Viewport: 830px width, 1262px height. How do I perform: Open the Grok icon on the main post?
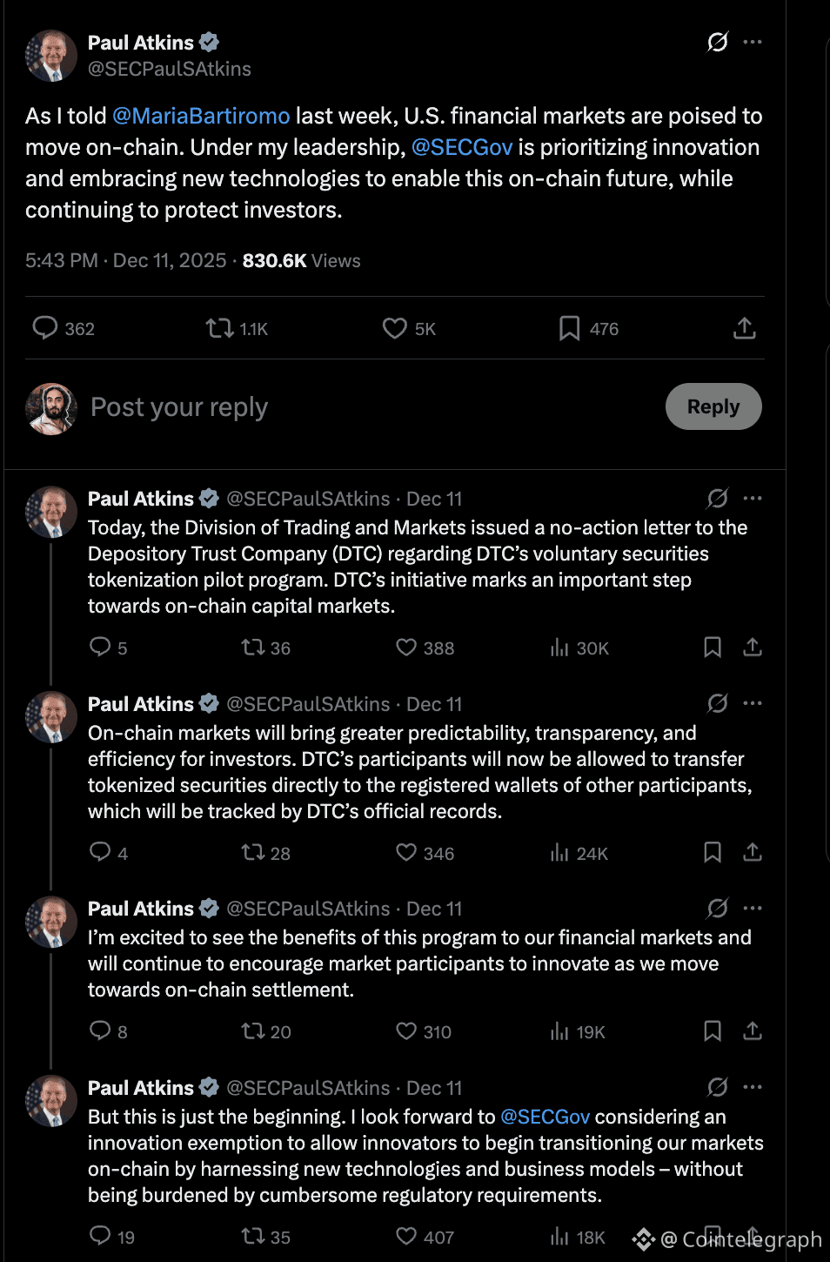(717, 42)
